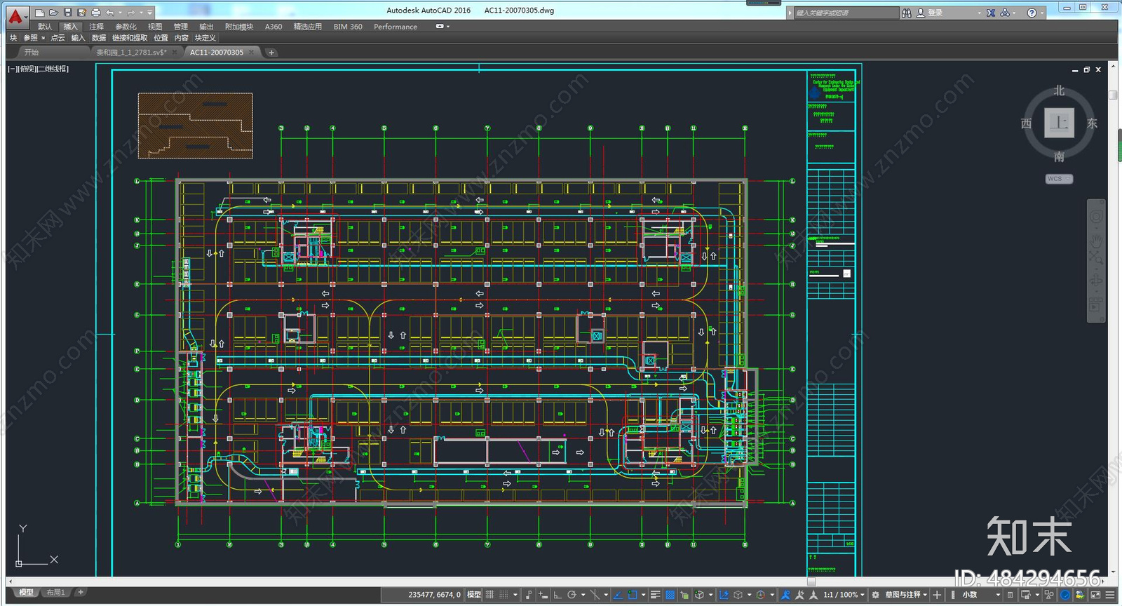1122x606 pixels.
Task: Click the help question mark icon
Action: (x=1032, y=13)
